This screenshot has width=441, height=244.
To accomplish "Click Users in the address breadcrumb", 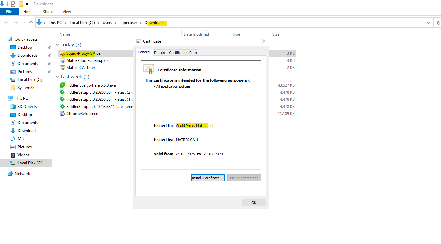I will [x=107, y=23].
